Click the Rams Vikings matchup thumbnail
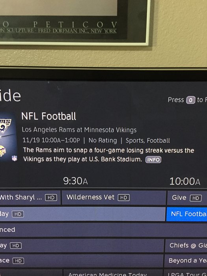Screen dimensions: 207x276 click(8, 137)
